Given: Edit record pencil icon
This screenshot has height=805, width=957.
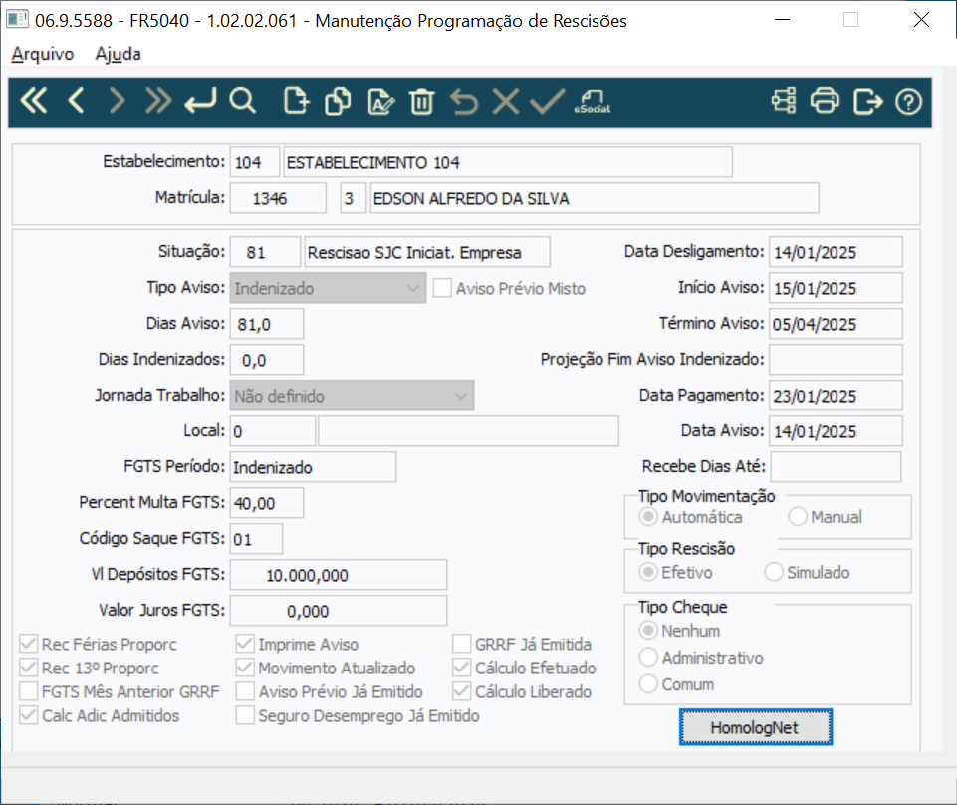Looking at the screenshot, I should [380, 101].
